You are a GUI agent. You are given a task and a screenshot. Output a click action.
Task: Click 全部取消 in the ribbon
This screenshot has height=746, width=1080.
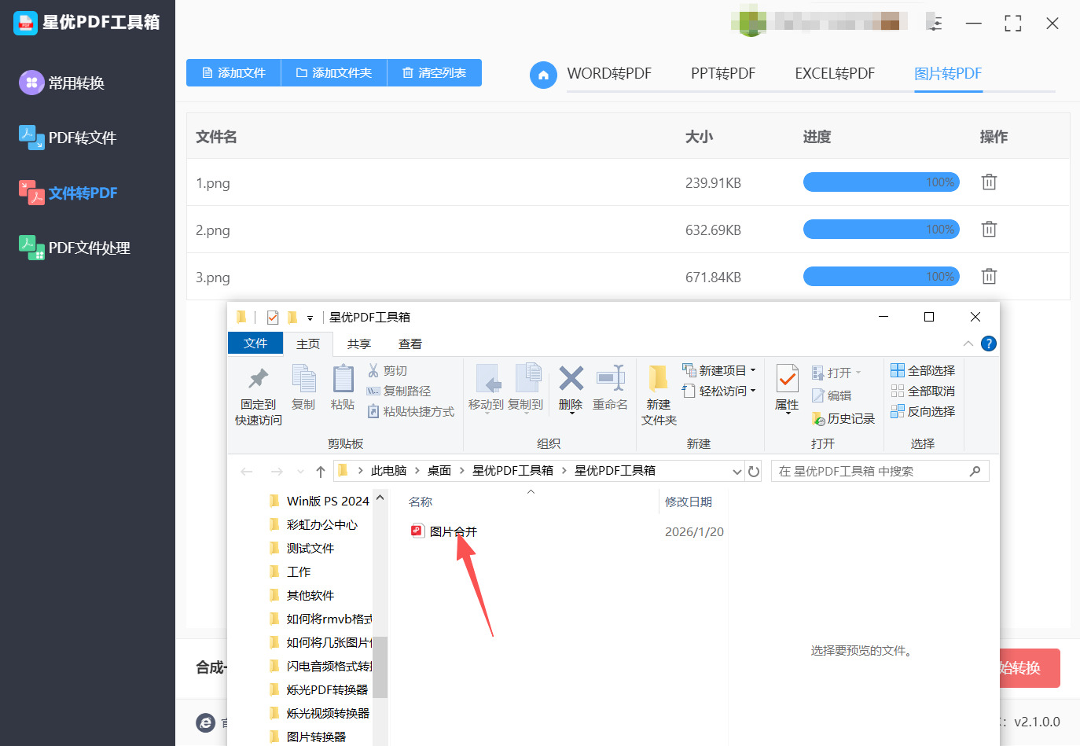pos(923,391)
